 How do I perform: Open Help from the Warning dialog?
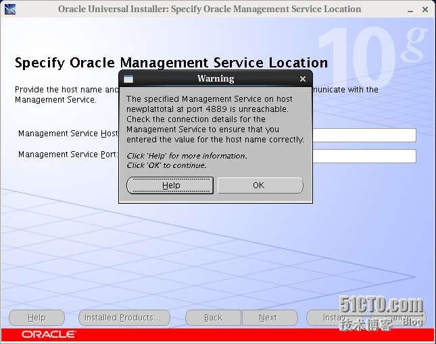pyautogui.click(x=170, y=185)
